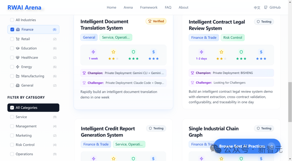Click lightning speed icon in Contract Legal Review card
292x161 pixels.
click(201, 52)
